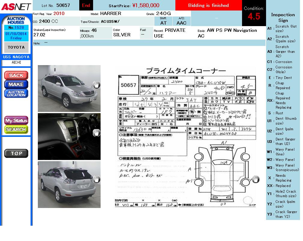
Task: Click the Condition 4.5 grade box
Action: pyautogui.click(x=254, y=14)
